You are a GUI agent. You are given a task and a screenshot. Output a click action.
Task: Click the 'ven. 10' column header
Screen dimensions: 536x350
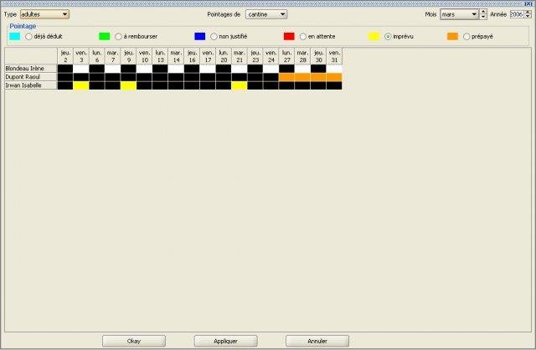coord(145,56)
